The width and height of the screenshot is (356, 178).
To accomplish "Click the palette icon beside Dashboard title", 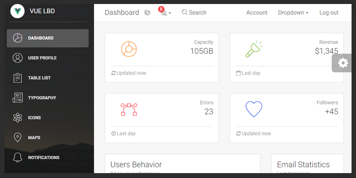I will [148, 12].
